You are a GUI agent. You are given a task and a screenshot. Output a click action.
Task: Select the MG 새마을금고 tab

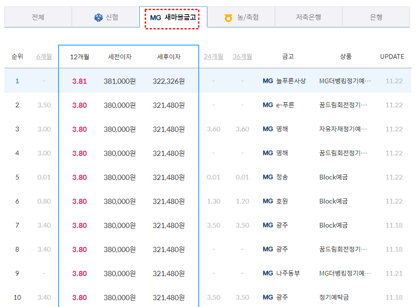(x=173, y=17)
